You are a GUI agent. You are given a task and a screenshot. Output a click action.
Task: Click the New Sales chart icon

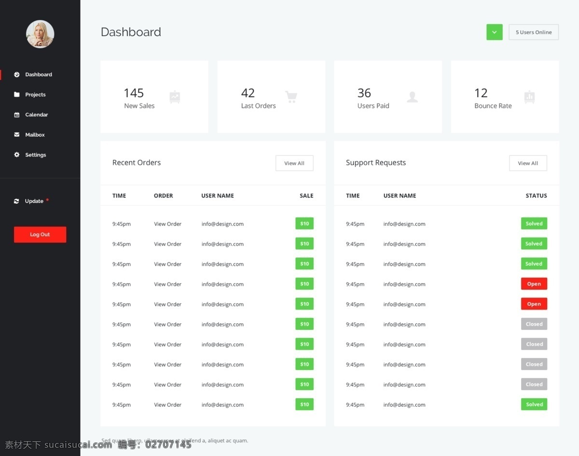[x=175, y=97]
